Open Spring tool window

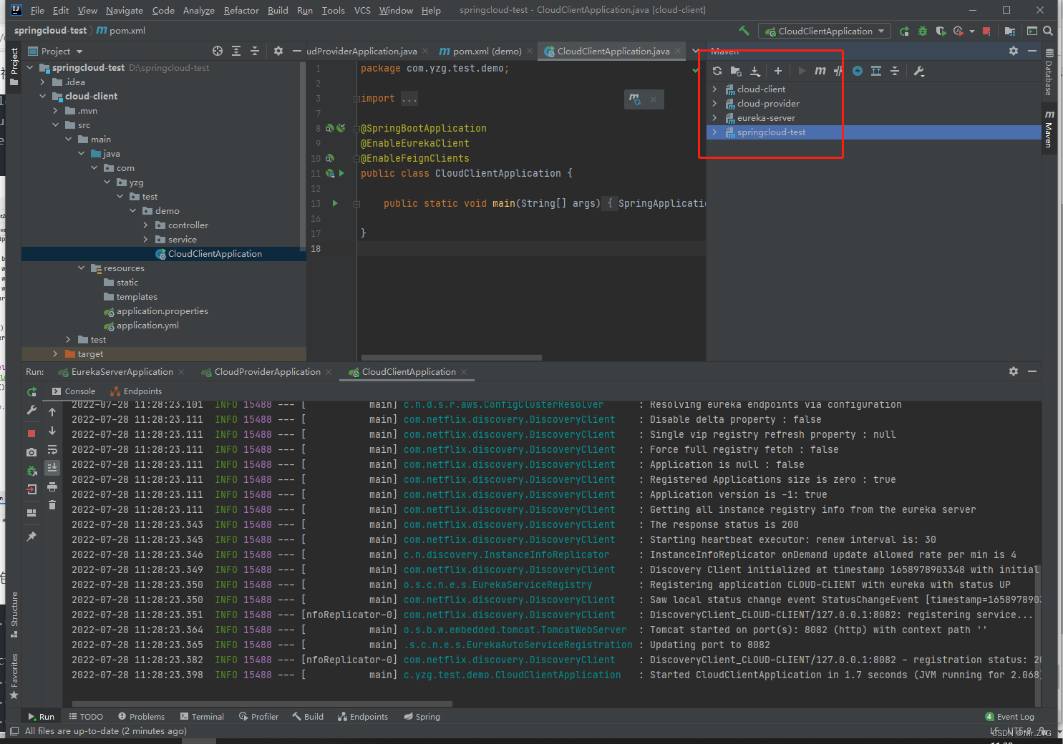click(x=422, y=716)
